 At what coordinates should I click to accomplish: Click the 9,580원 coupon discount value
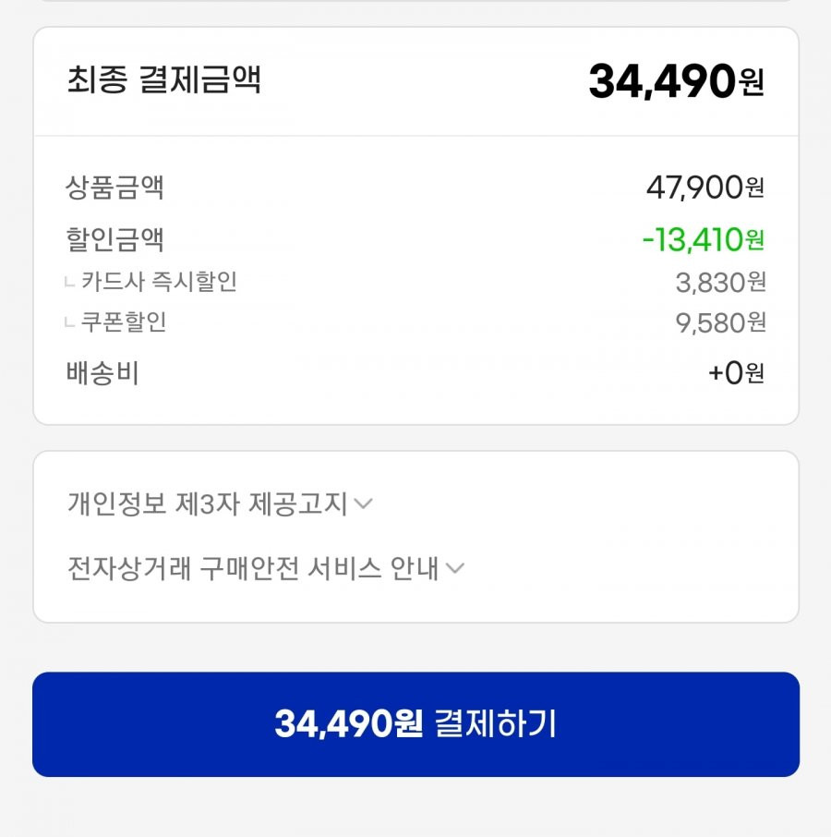(720, 323)
